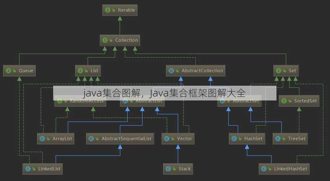Click the visibility lock icon on Queue

click(x=14, y=71)
